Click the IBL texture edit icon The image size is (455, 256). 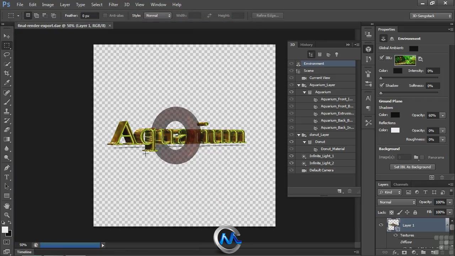coord(421,59)
